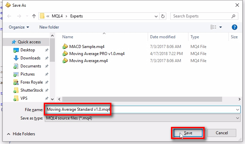
Task: Click the Refresh address bar icon
Action: point(163,16)
